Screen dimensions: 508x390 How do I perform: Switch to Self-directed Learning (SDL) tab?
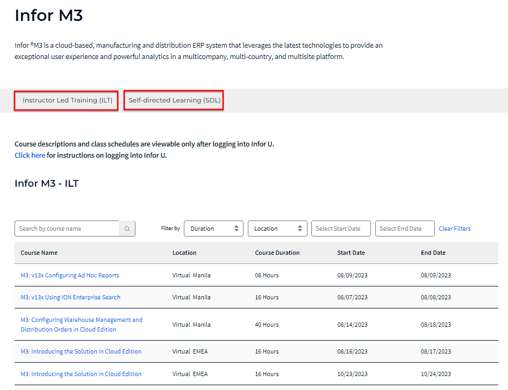pyautogui.click(x=174, y=100)
